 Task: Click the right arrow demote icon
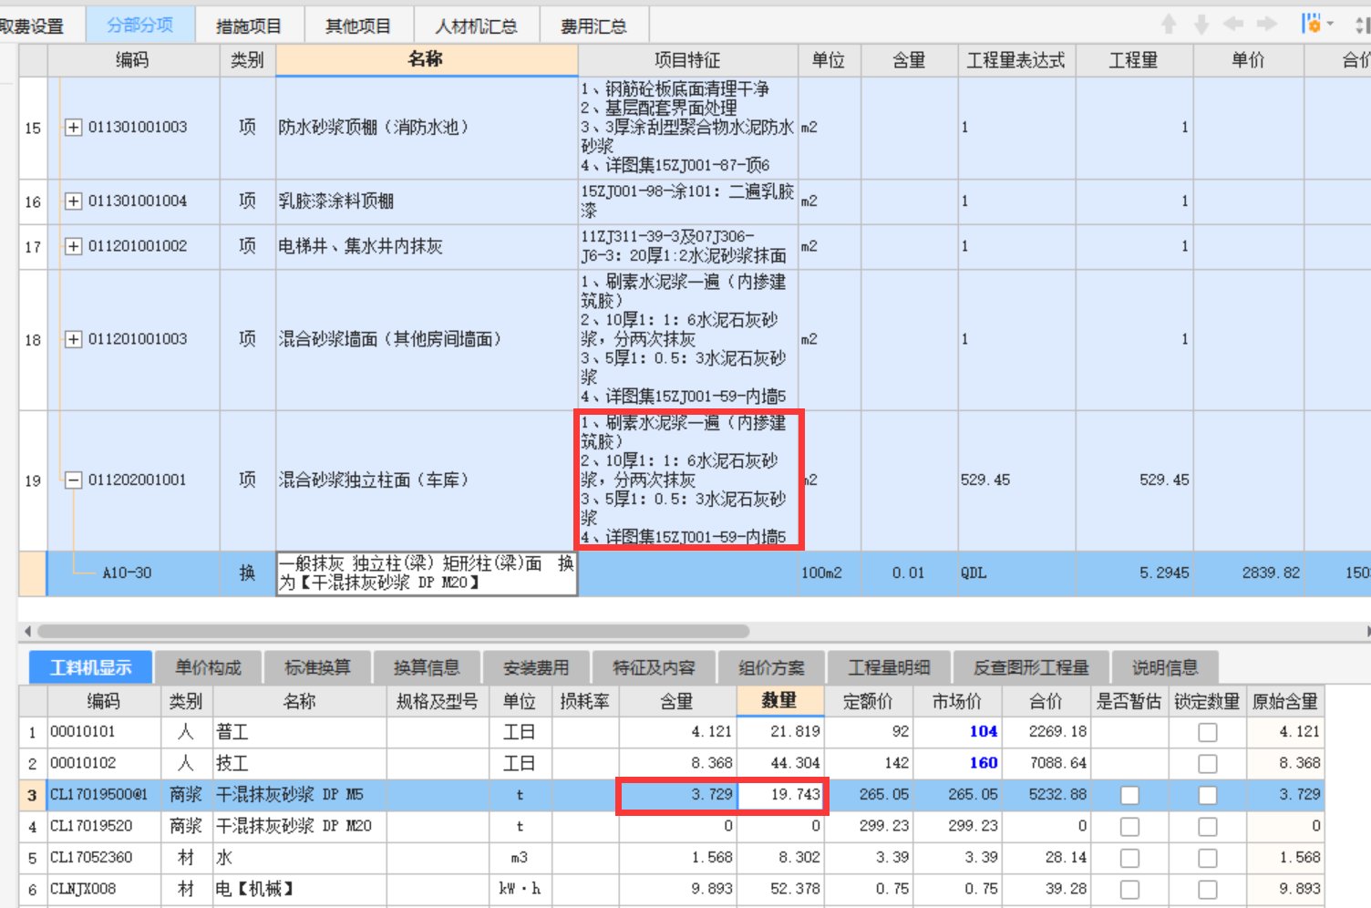coord(1267,24)
